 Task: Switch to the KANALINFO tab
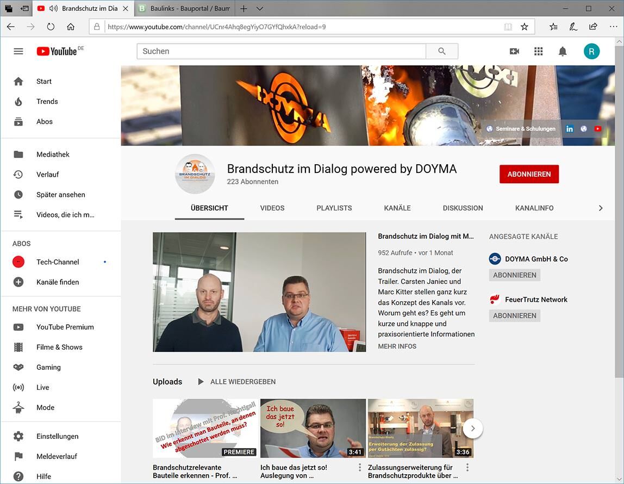(x=534, y=208)
